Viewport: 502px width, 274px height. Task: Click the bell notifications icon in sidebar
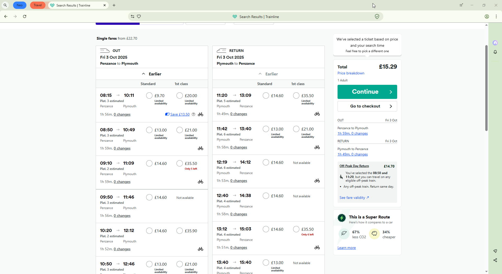click(495, 52)
